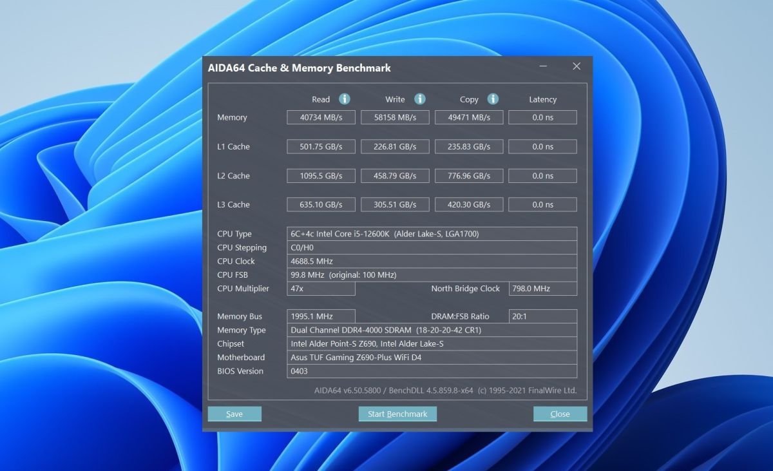Click the info icon next to Write

420,99
